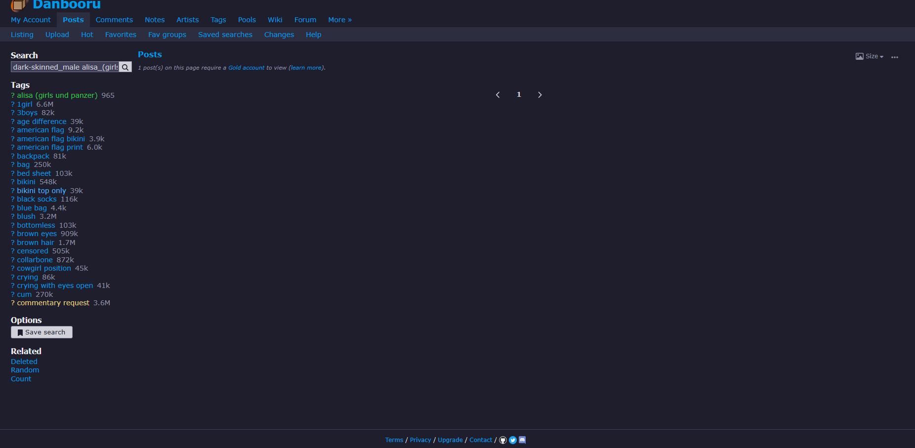915x448 pixels.
Task: Open the Random related link
Action: pos(25,370)
